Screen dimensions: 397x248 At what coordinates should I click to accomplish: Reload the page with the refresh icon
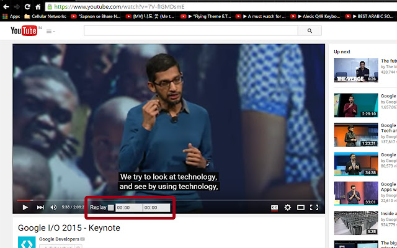pos(27,7)
